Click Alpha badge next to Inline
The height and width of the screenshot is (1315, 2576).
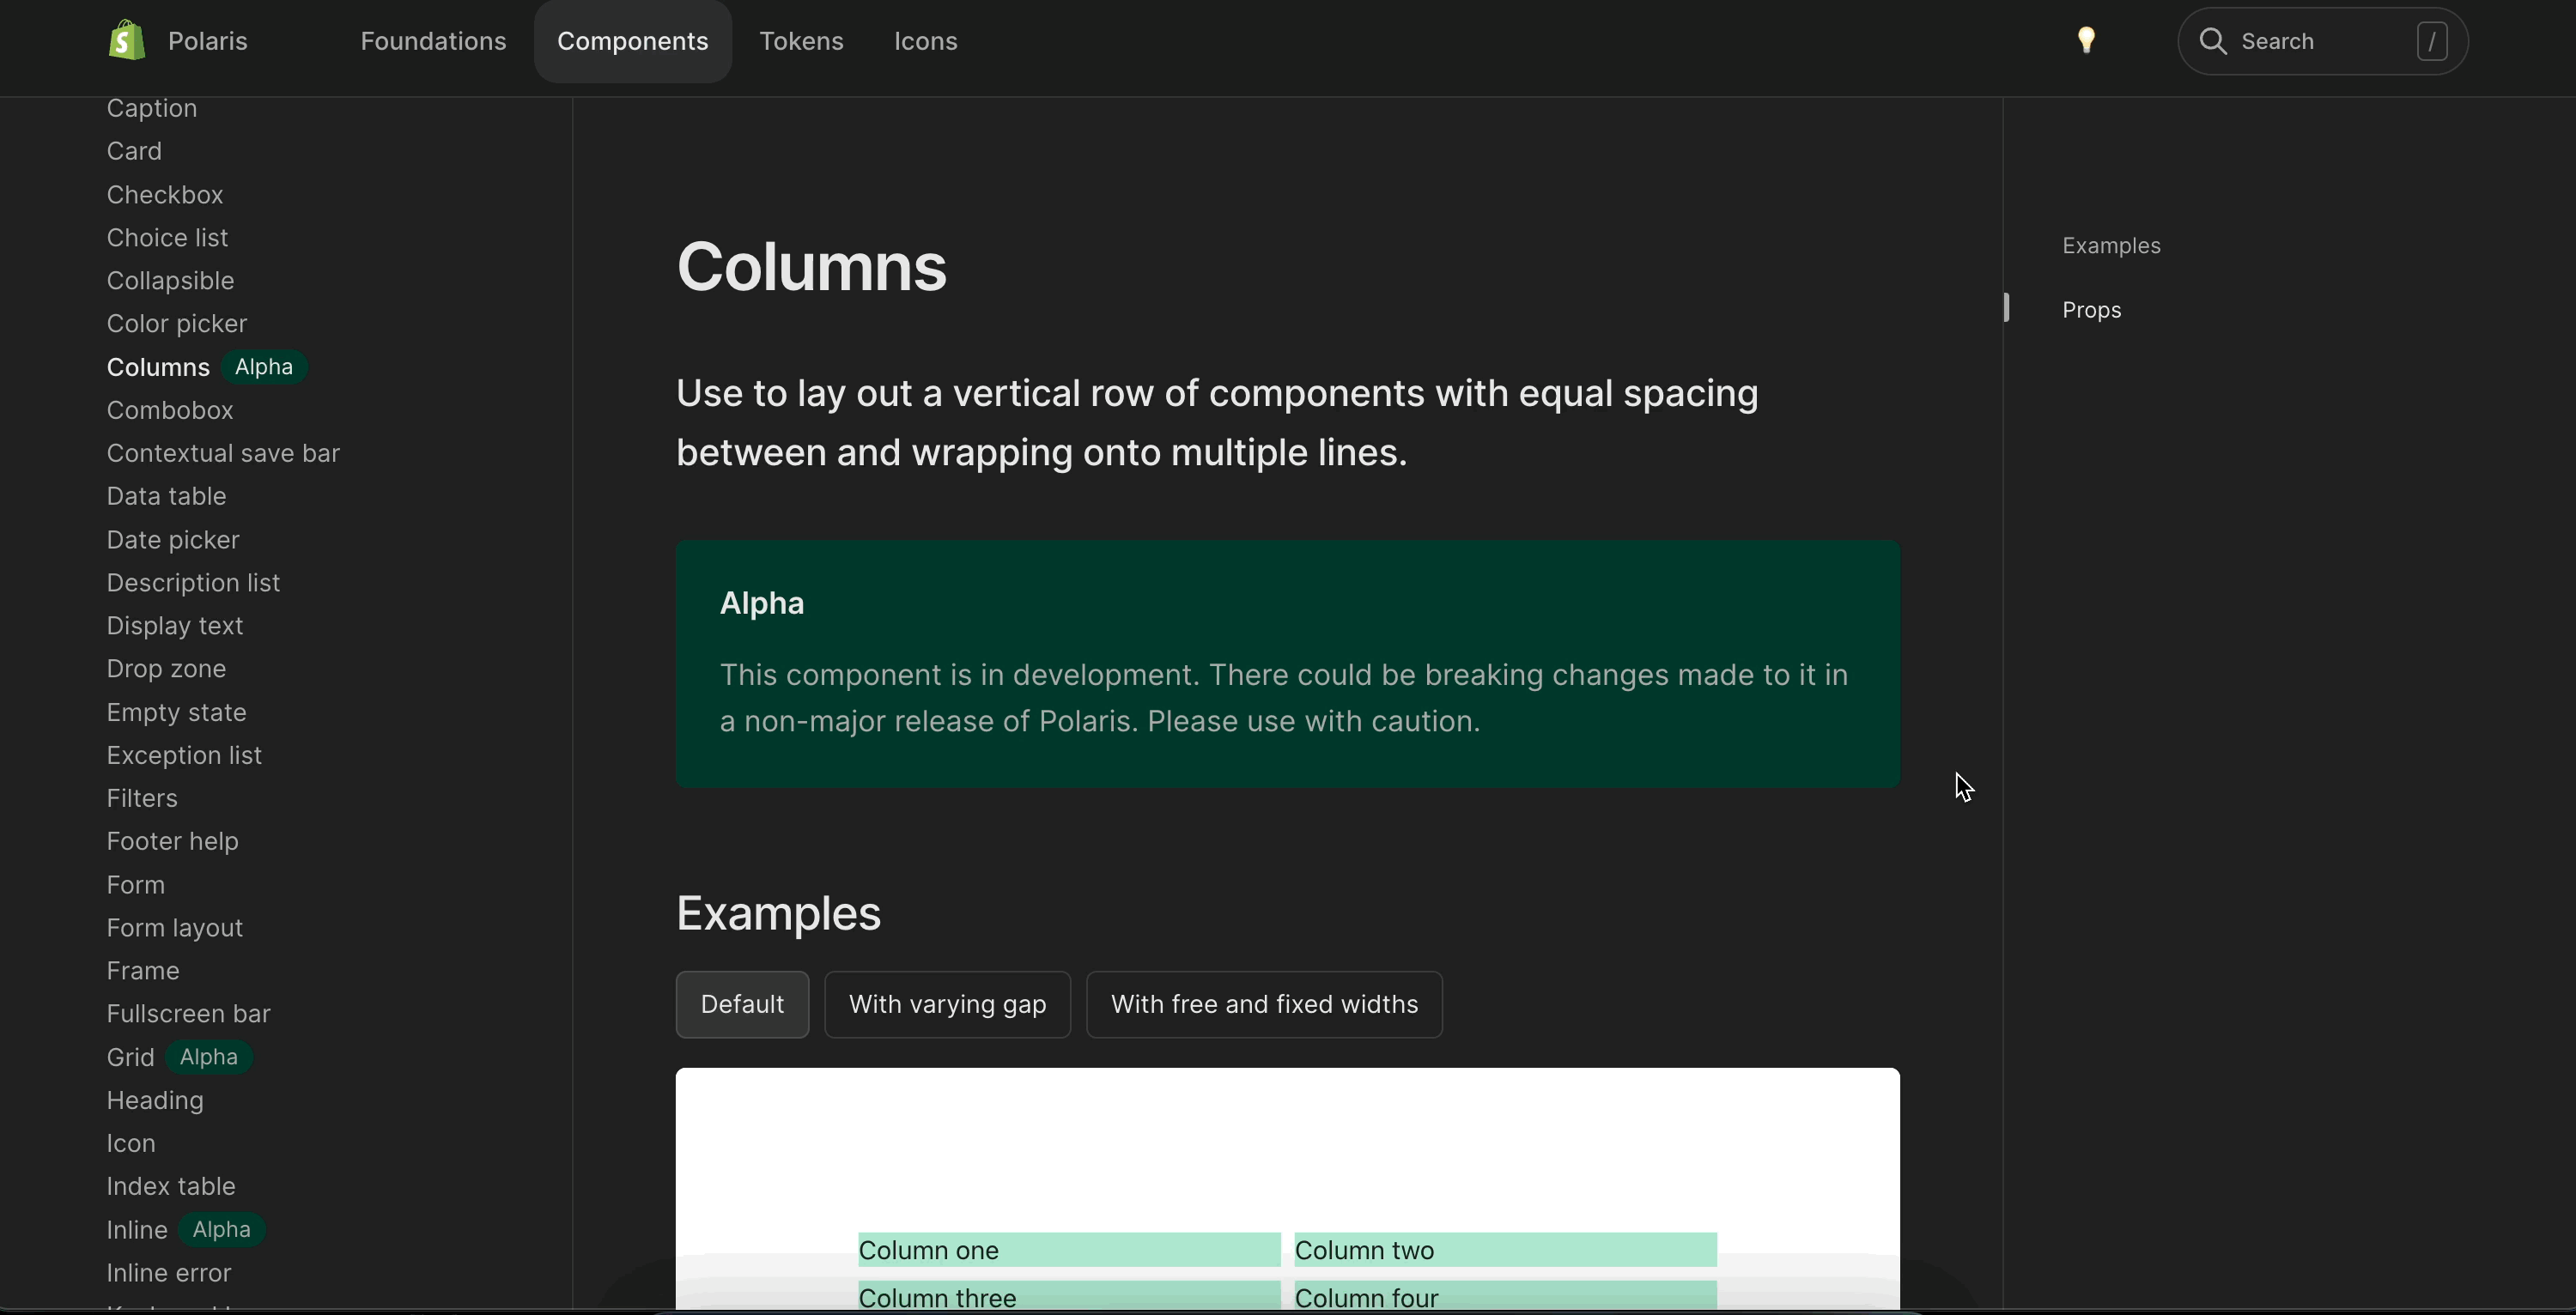click(221, 1229)
